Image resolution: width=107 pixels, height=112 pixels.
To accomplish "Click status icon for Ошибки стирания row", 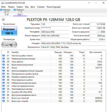I will click(x=4, y=77).
